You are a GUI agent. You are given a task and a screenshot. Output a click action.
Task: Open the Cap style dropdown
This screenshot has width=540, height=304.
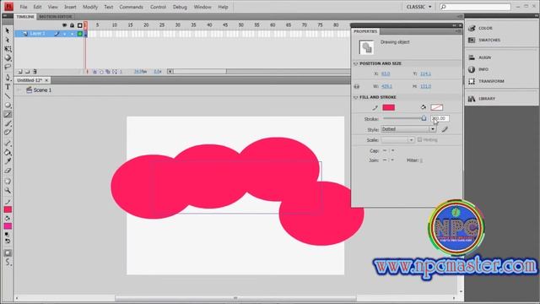(x=388, y=150)
